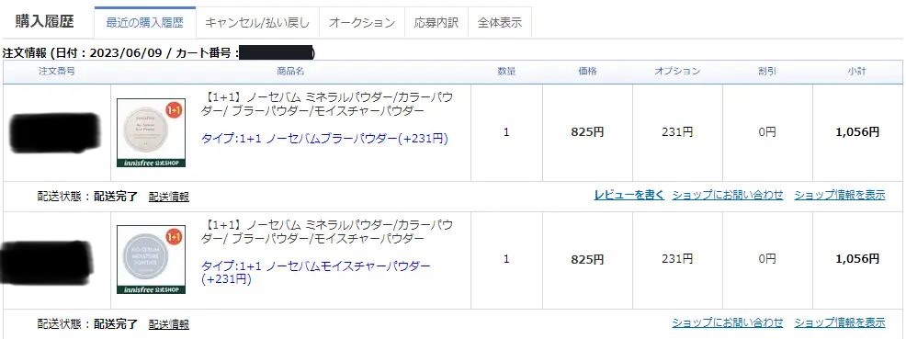Click the blur powder product thumbnail
This screenshot has height=339, width=906.
click(x=152, y=133)
